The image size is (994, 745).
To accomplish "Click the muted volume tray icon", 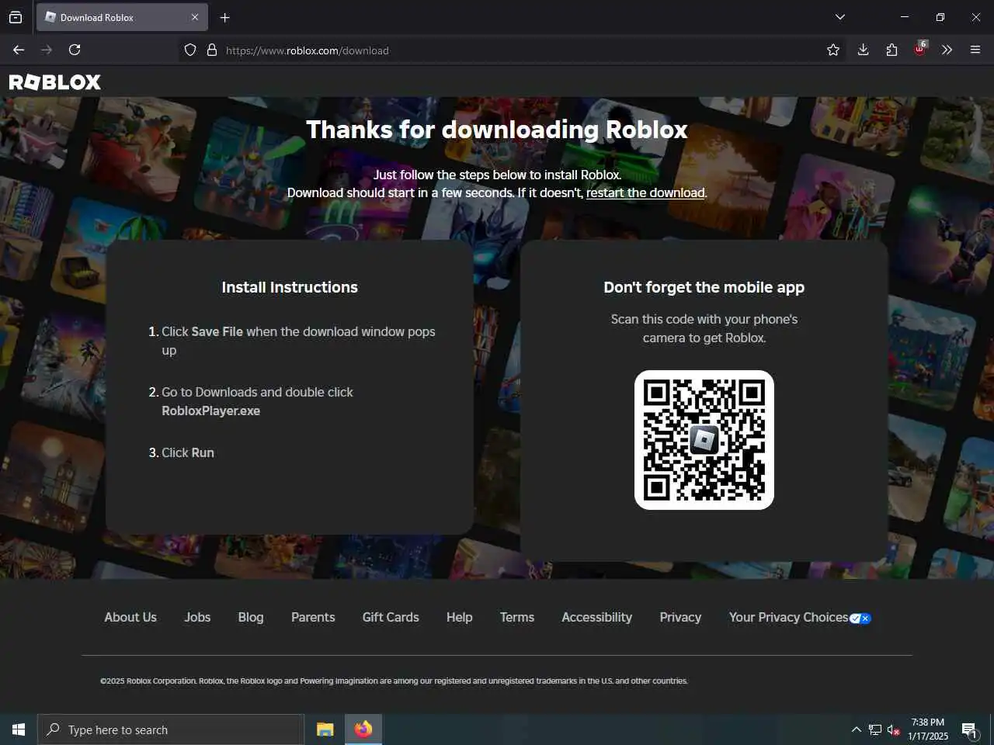I will coord(894,729).
